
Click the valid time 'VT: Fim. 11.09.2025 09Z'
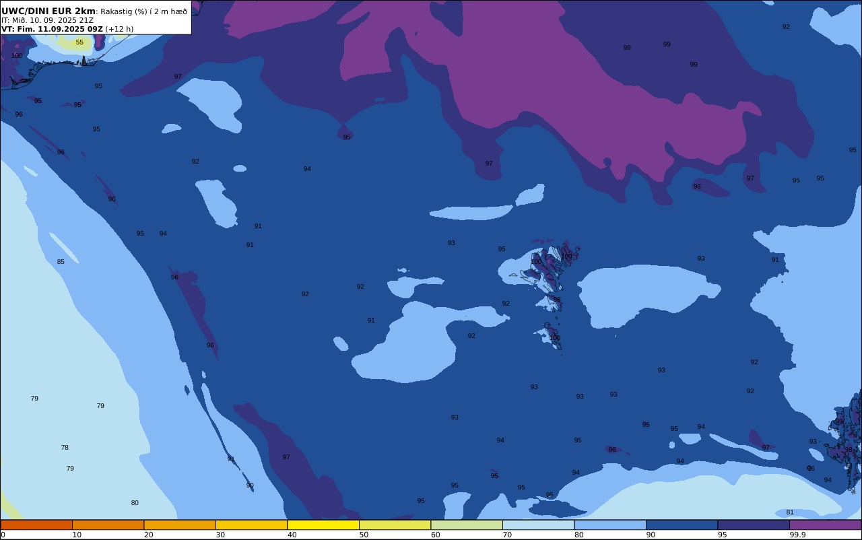pos(52,29)
